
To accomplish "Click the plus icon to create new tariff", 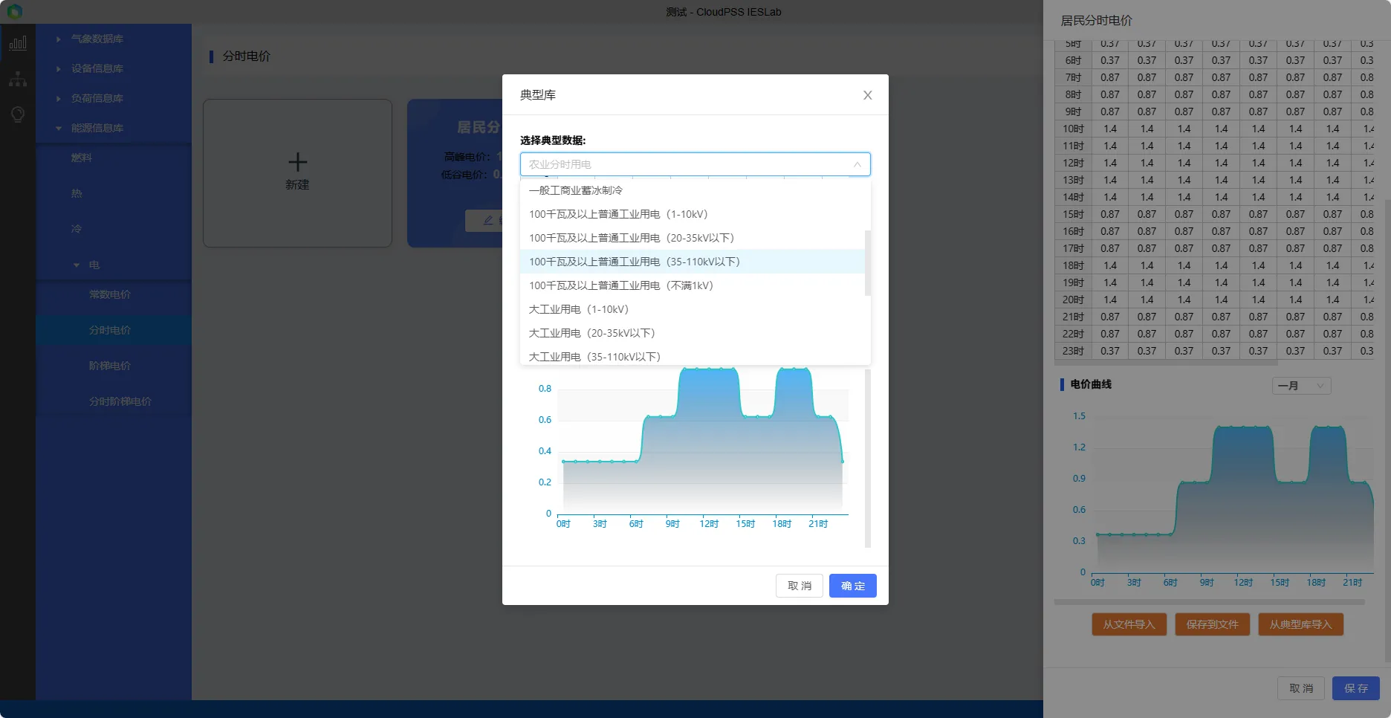I will tap(297, 162).
